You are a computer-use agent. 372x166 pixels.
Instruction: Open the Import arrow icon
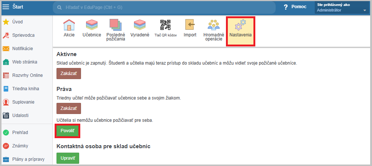click(x=190, y=25)
